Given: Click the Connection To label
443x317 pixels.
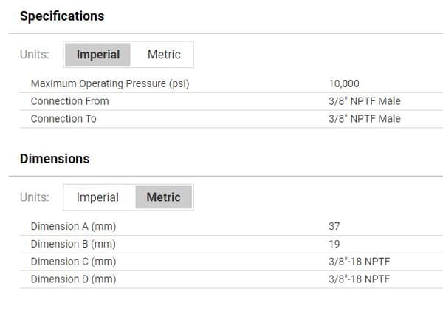Looking at the screenshot, I should [63, 119].
